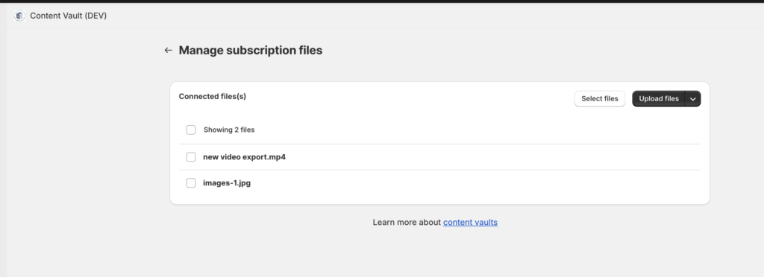Click the Upload files button
Screen dimensions: 764x277
pyautogui.click(x=659, y=98)
